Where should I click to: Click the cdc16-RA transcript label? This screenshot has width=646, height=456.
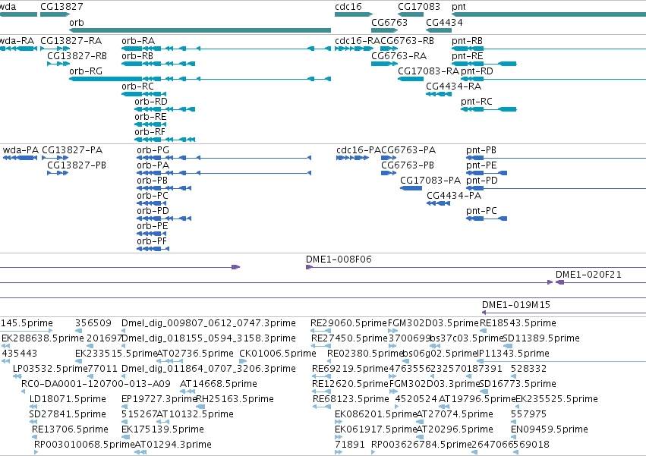pos(358,41)
